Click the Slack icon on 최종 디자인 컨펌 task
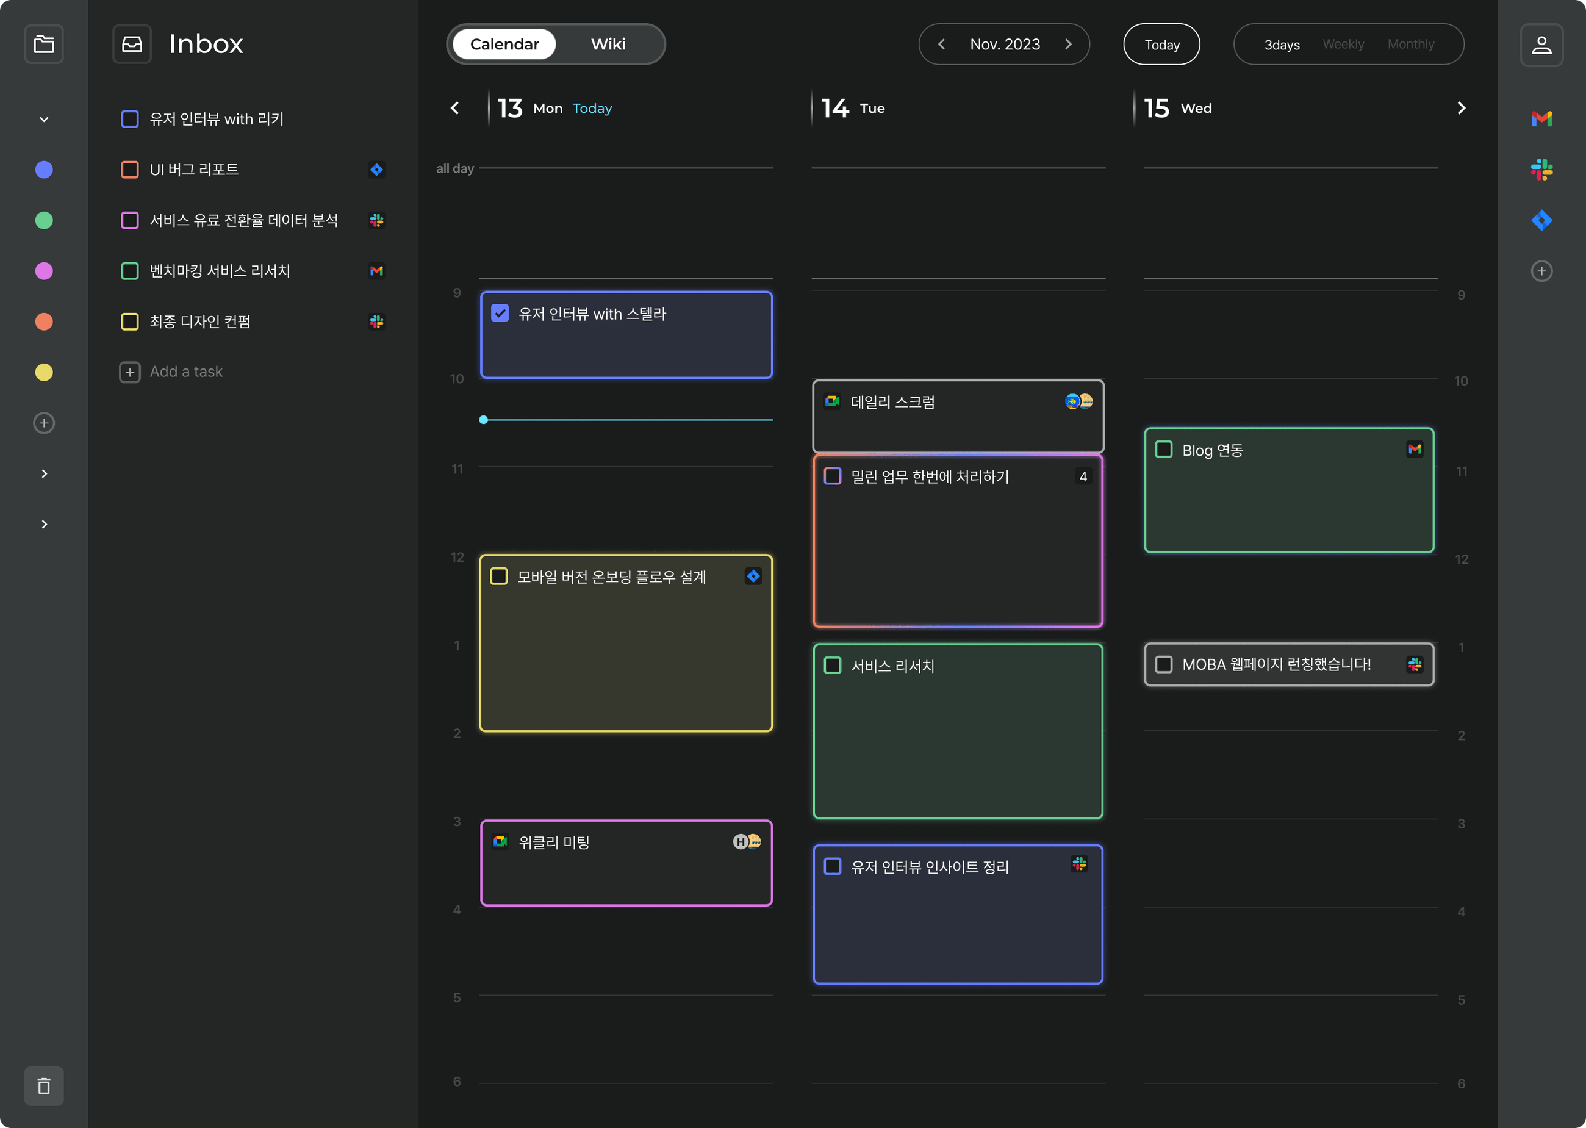 coord(377,321)
